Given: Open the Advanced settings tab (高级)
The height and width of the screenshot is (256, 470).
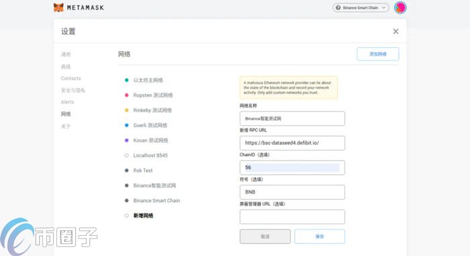Looking at the screenshot, I should (66, 67).
